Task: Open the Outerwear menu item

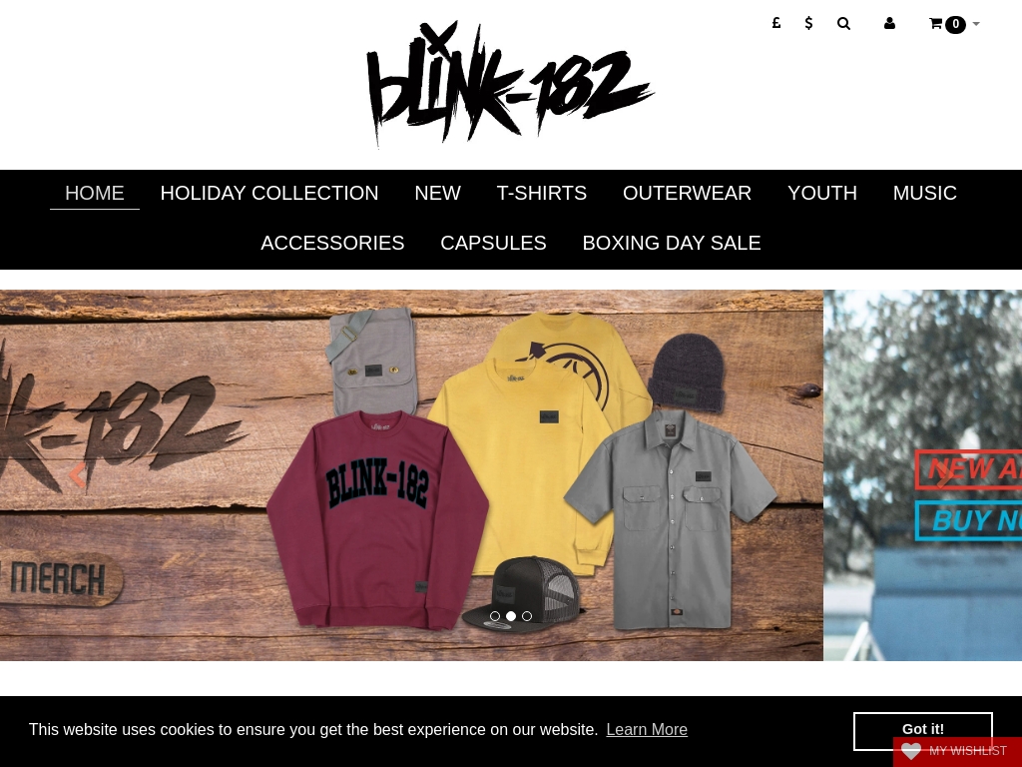Action: point(687,193)
